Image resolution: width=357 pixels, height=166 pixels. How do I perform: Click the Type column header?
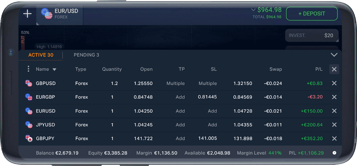pyautogui.click(x=81, y=69)
